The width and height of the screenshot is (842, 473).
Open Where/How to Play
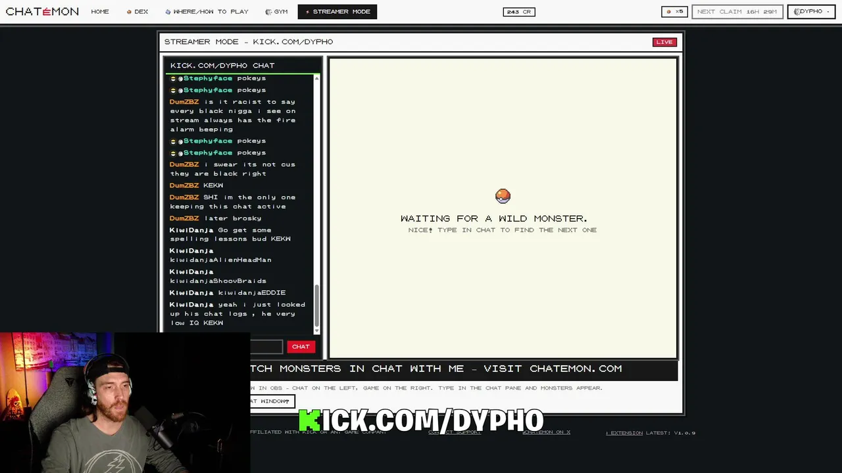point(207,11)
